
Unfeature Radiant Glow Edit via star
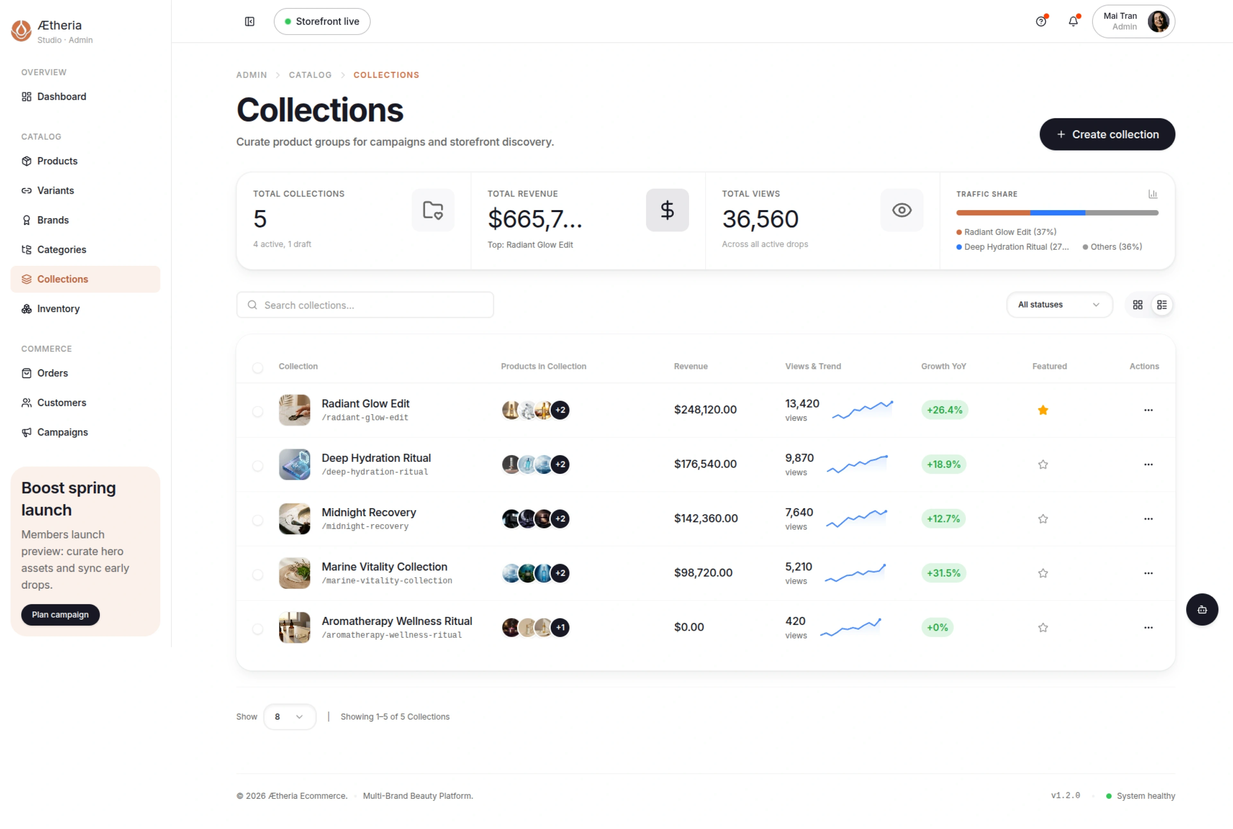(x=1043, y=410)
